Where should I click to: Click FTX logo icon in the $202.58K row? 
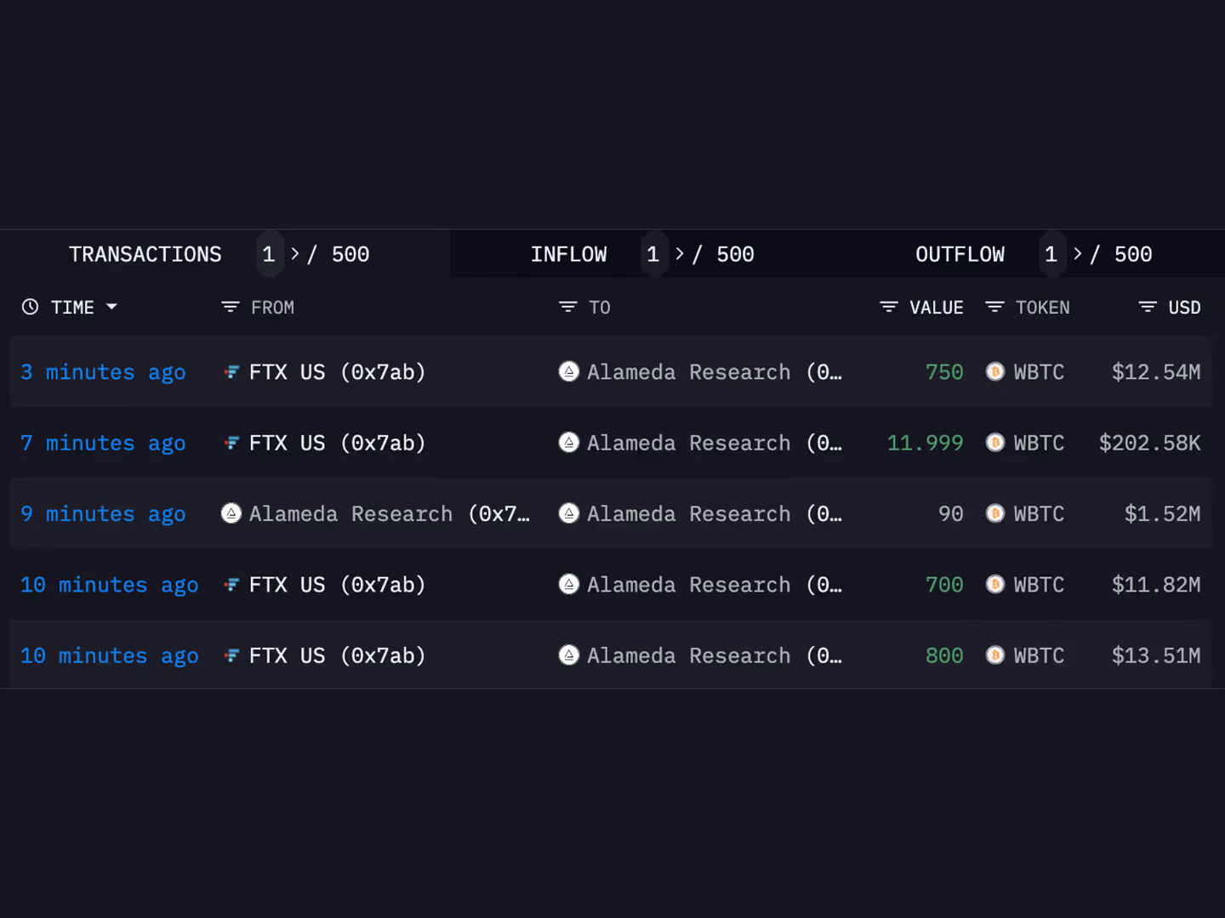(x=231, y=443)
